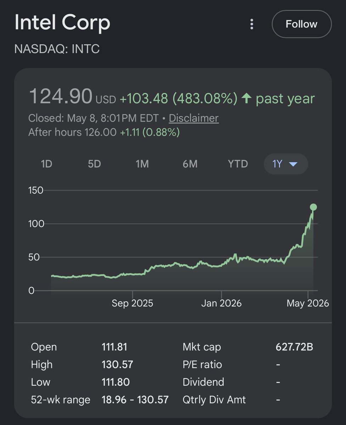Click the green up arrow beside past year

[x=247, y=99]
